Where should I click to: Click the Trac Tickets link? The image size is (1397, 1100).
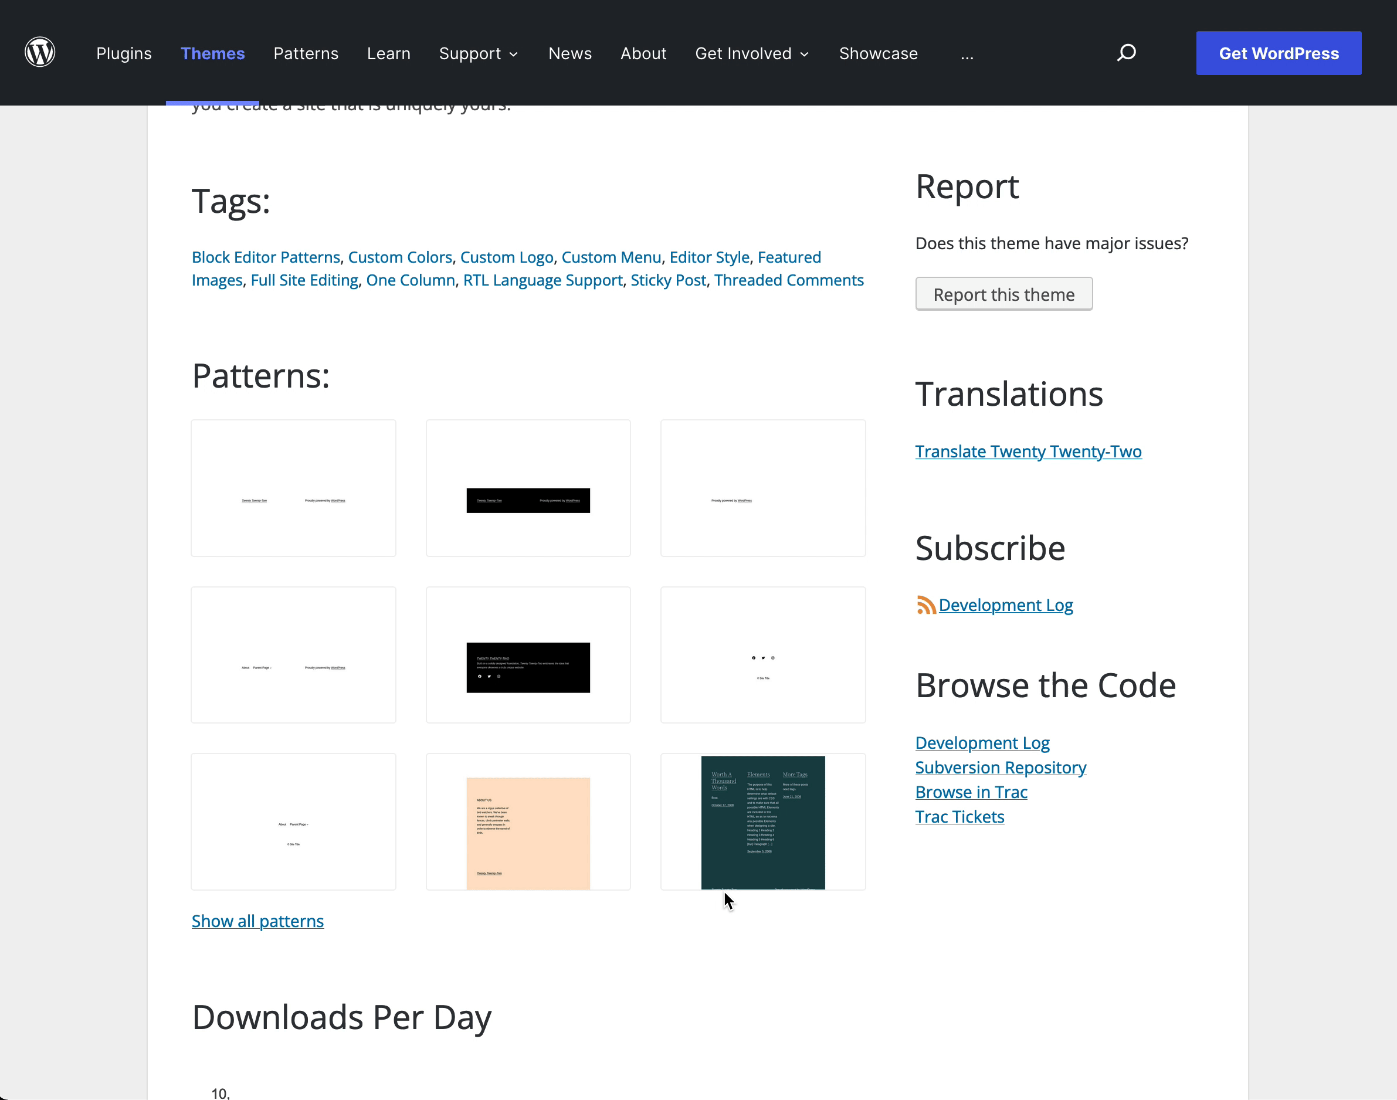tap(959, 817)
